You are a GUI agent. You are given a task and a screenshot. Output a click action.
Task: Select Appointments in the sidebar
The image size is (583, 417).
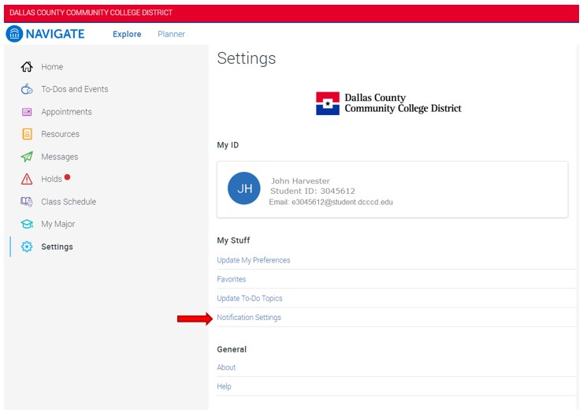click(66, 112)
